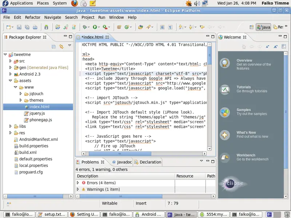Open the Navigate menu
Viewport: 291px width, 218px height.
pyautogui.click(x=52, y=17)
